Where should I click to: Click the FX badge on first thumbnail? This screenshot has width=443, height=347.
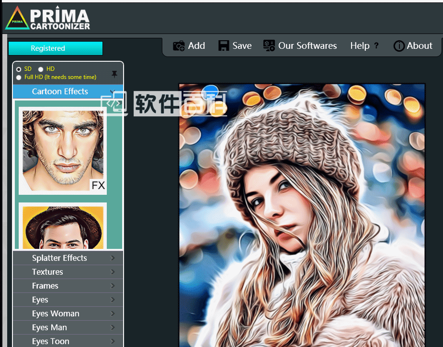coord(98,185)
